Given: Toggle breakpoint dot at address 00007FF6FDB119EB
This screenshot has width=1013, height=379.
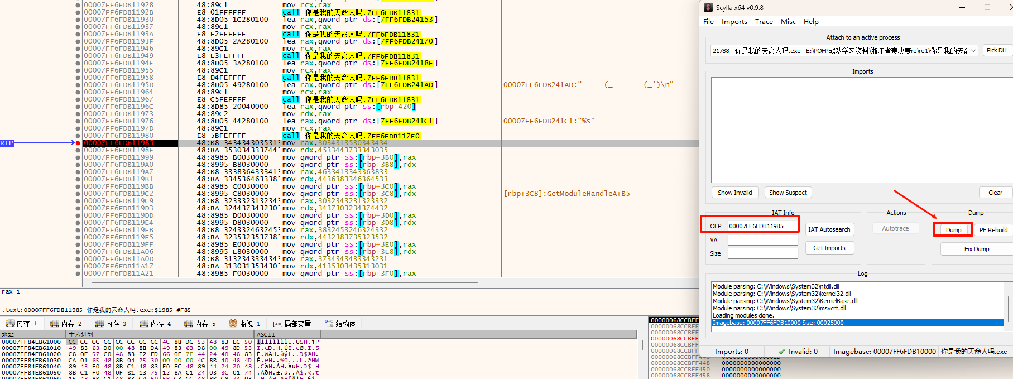Looking at the screenshot, I should (x=78, y=230).
